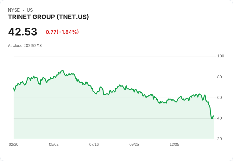Click the chart line's highest peak
Screen dimensions: 233x161
(63, 70)
